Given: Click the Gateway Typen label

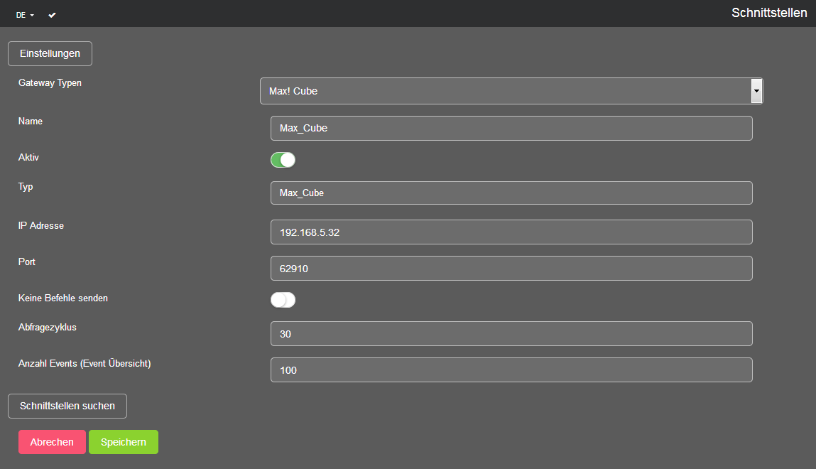Looking at the screenshot, I should point(50,82).
